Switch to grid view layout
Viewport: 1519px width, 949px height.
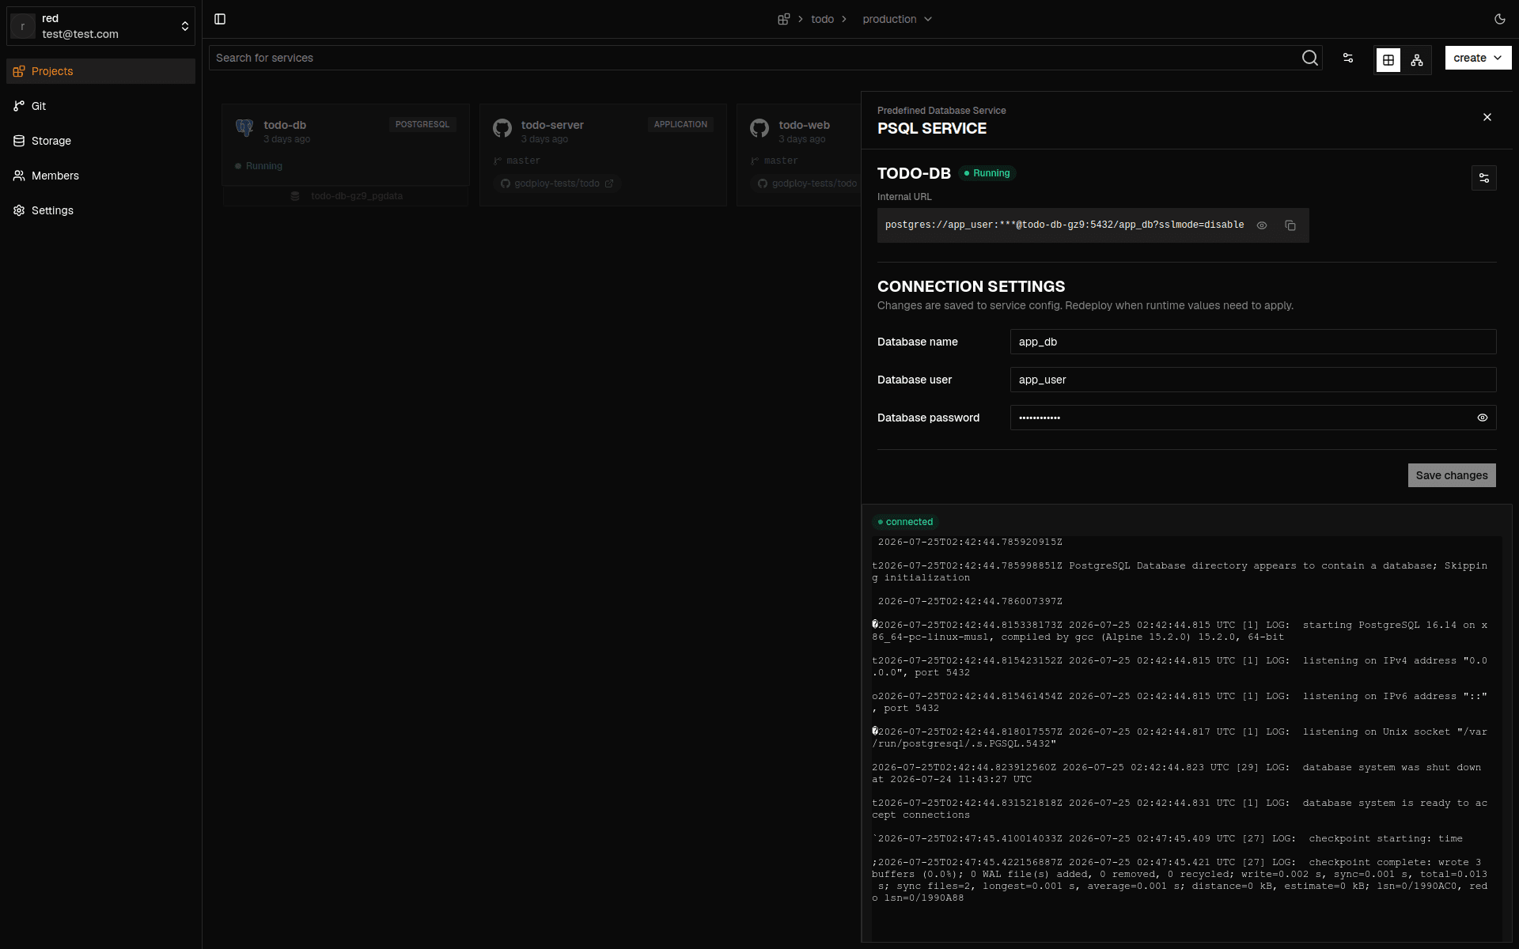pos(1388,60)
